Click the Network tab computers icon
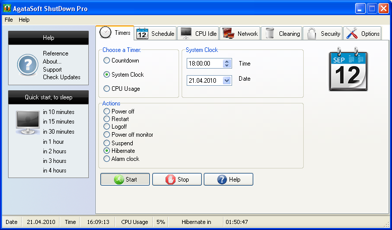This screenshot has width=392, height=230. coord(228,33)
